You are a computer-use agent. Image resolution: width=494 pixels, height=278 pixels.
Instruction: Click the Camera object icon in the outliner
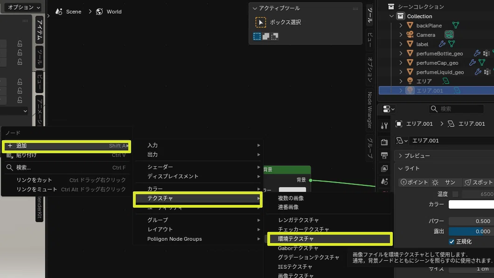[x=410, y=34]
